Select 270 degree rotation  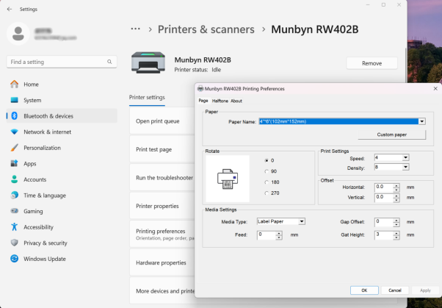click(267, 193)
